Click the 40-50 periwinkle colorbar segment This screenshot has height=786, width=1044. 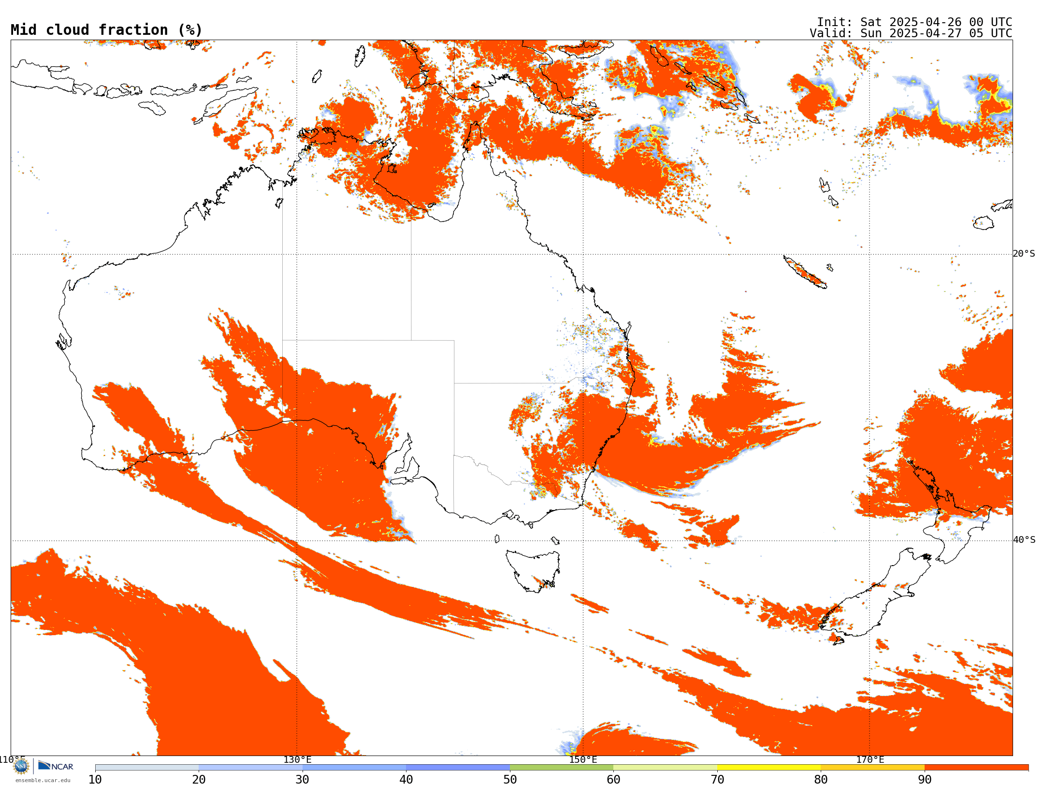point(458,768)
